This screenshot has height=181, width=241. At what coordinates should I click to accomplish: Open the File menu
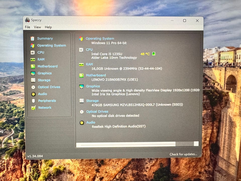(x=28, y=27)
